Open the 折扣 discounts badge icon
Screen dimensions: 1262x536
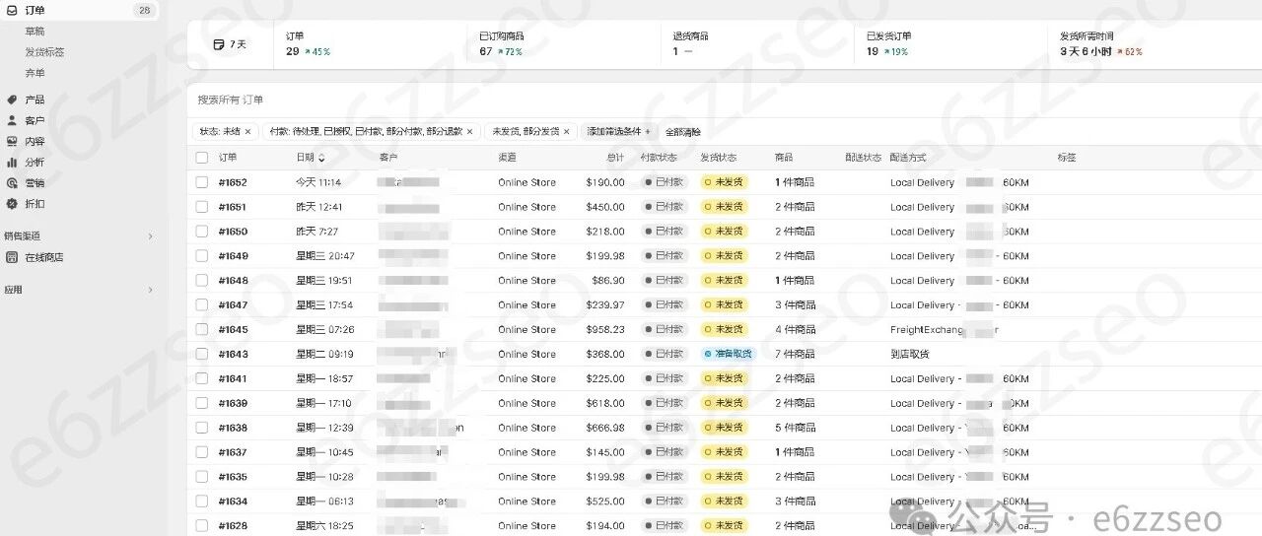[12, 204]
